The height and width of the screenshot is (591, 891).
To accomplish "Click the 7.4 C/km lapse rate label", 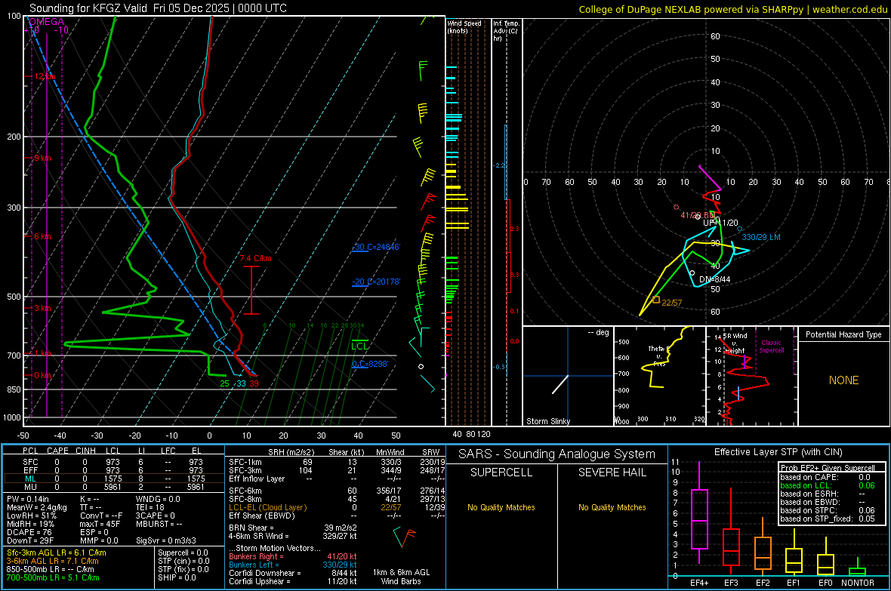I will [256, 259].
